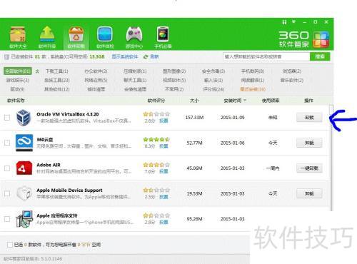Image resolution: width=357 pixels, height=264 pixels.
Task: Filter by 办公软件(2) category
Action: tap(96, 71)
